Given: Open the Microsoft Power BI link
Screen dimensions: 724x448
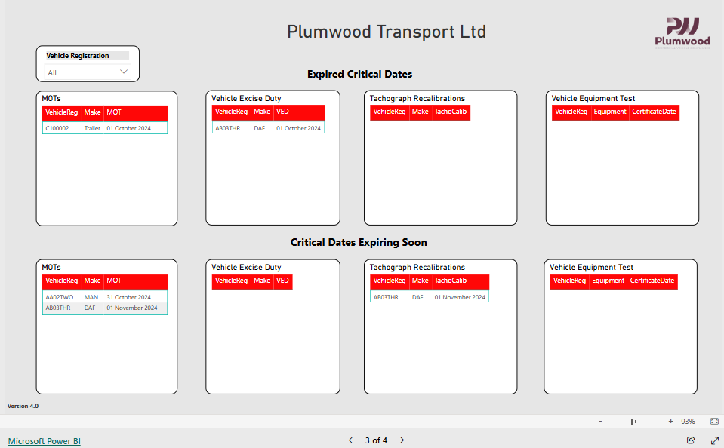Looking at the screenshot, I should click(x=44, y=441).
